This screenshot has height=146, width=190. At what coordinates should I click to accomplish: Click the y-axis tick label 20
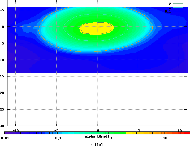tap(2, 93)
